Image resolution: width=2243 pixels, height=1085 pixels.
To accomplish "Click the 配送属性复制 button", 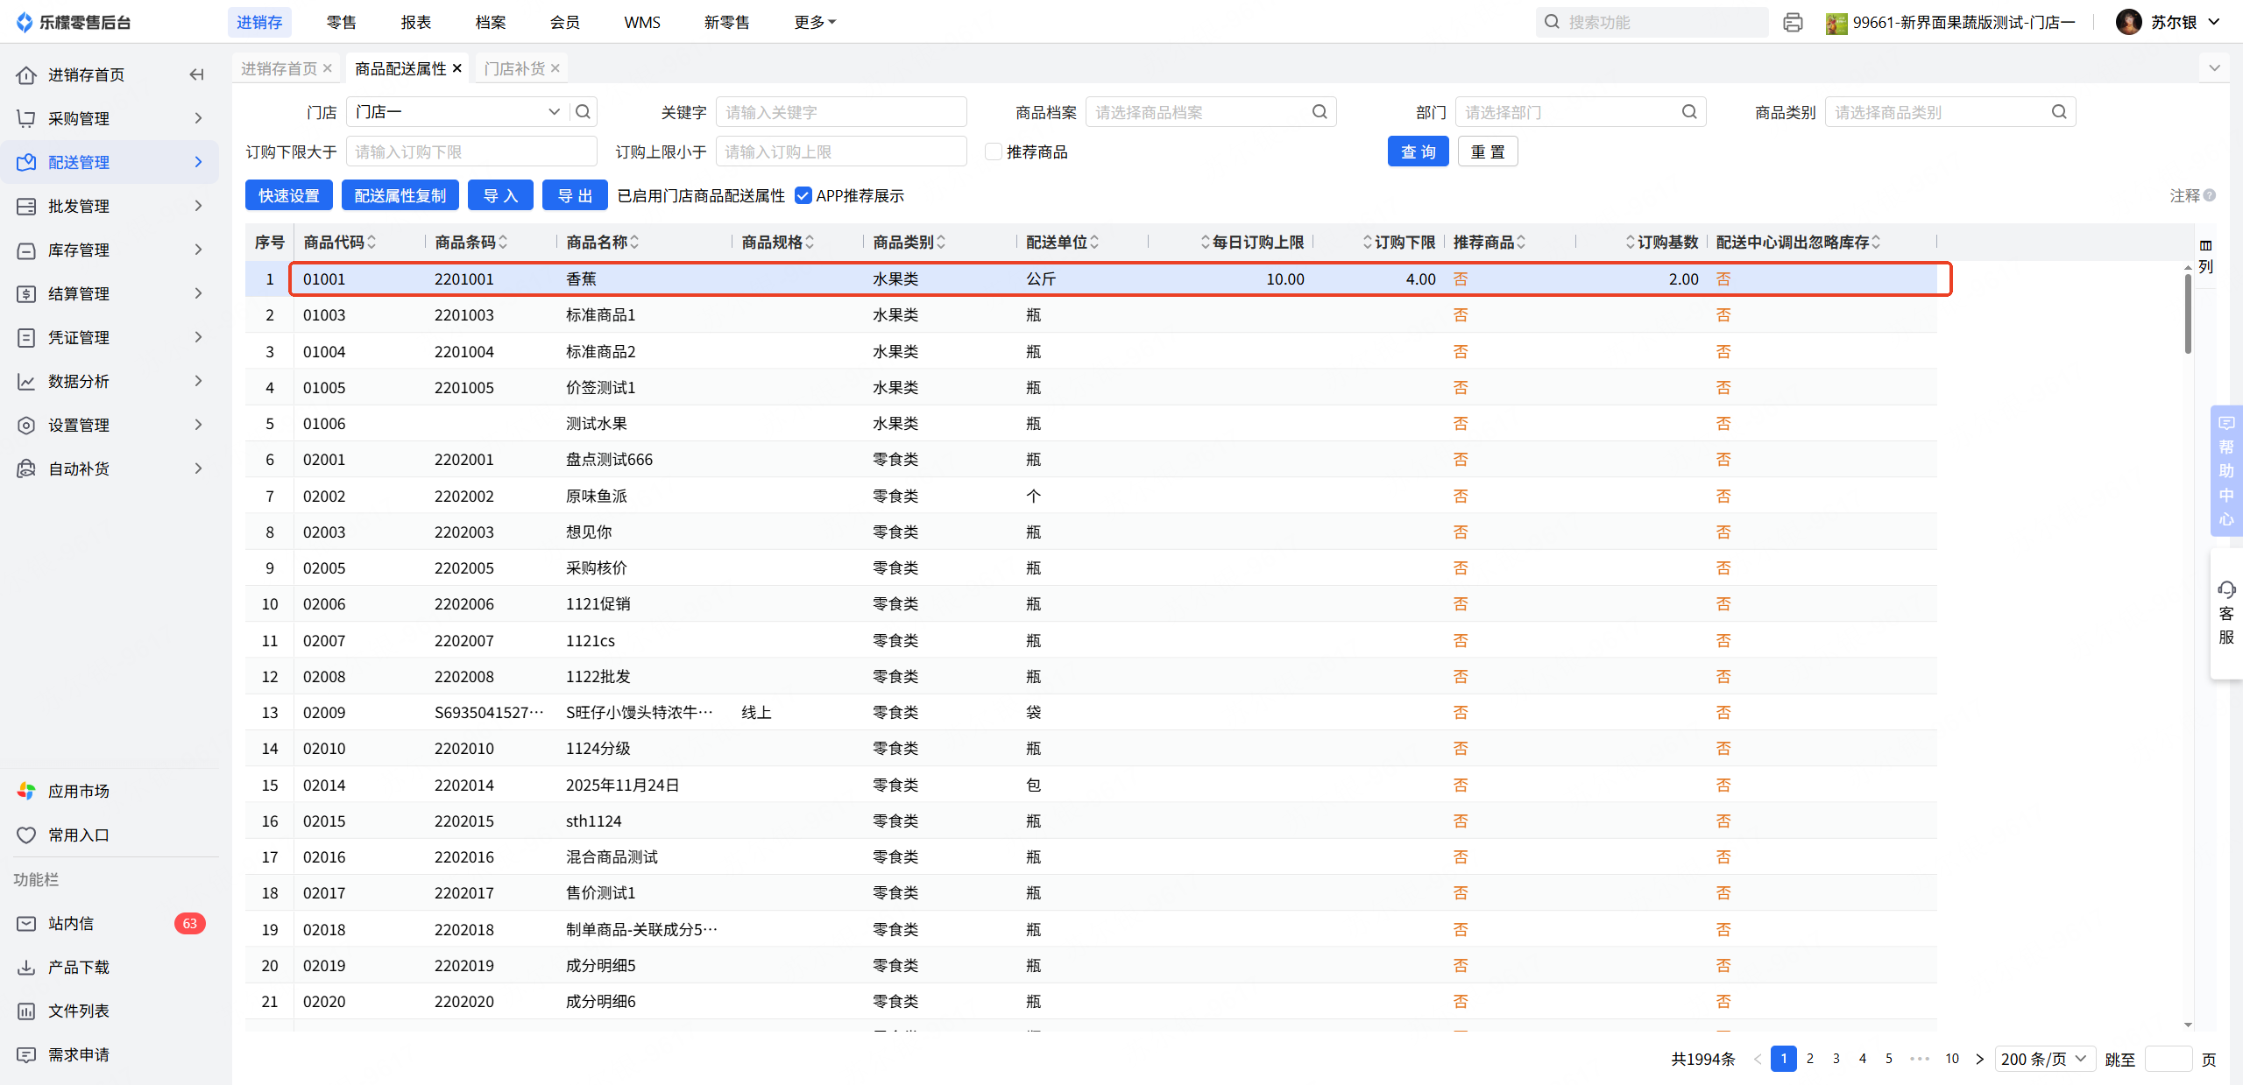I will [x=400, y=195].
